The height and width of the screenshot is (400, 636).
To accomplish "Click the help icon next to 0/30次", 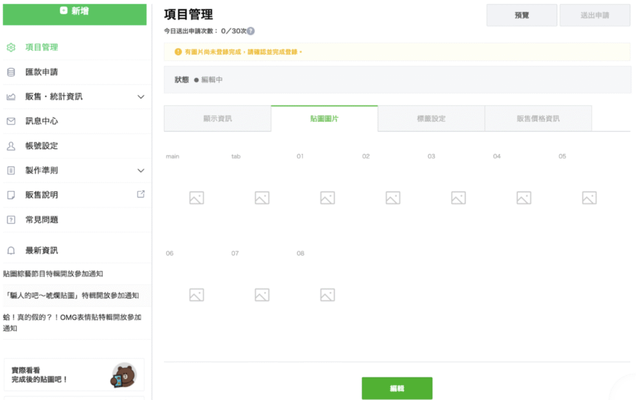I will pyautogui.click(x=251, y=31).
